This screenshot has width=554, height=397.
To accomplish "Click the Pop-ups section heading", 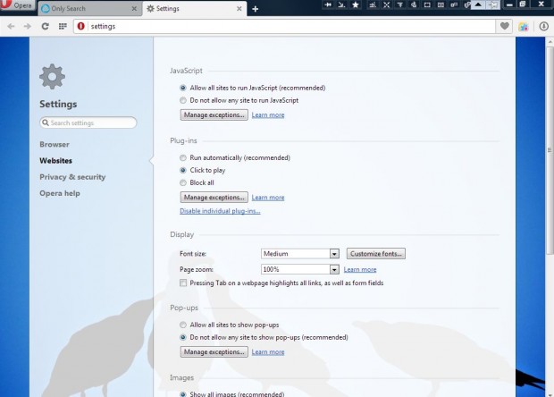I will pos(184,308).
